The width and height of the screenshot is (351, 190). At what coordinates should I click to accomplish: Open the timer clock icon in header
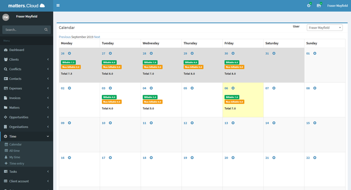click(x=309, y=6)
